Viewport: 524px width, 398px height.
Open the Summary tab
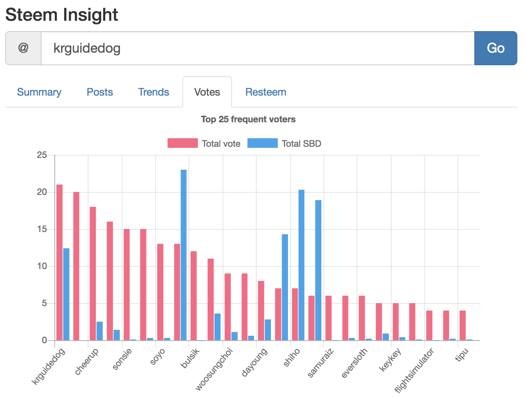tap(39, 92)
